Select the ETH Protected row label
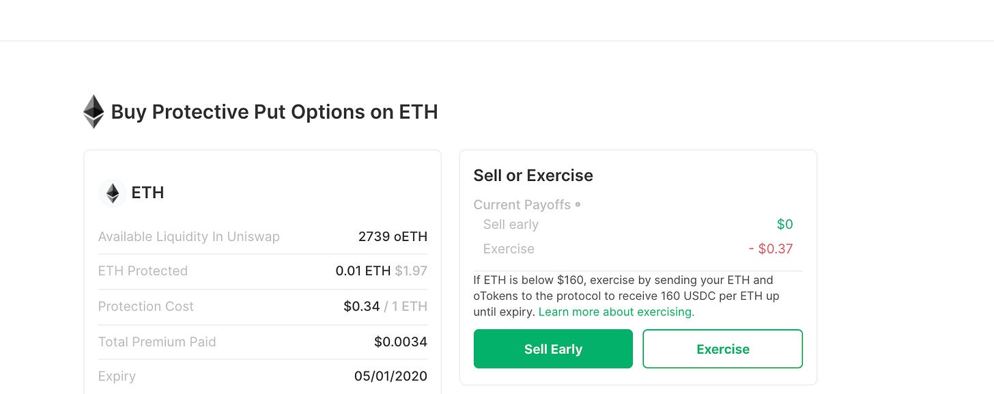 click(143, 271)
